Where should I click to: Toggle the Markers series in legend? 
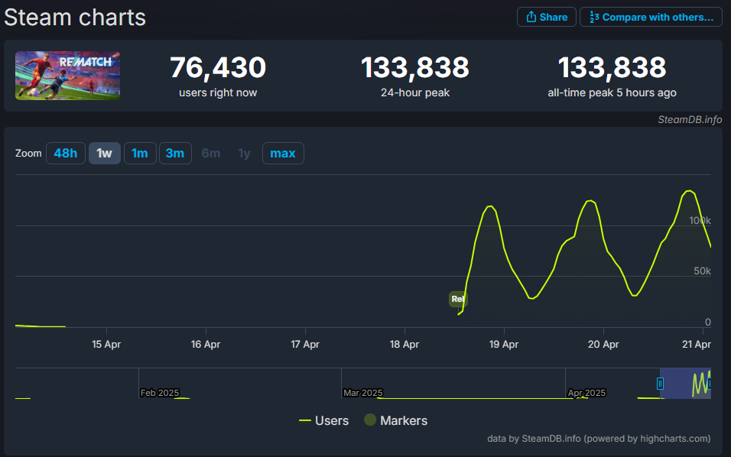click(x=403, y=421)
